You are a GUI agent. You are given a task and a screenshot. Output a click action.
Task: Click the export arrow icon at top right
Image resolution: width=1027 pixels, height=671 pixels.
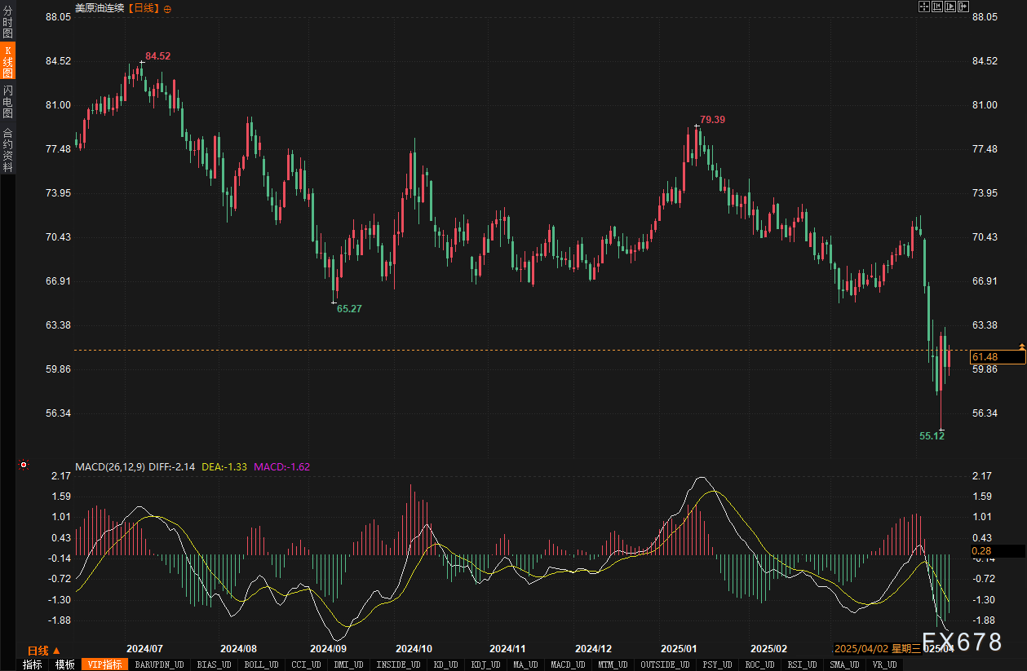tap(963, 7)
